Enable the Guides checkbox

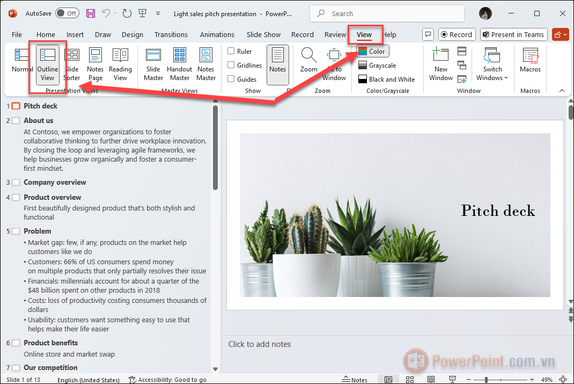(231, 79)
